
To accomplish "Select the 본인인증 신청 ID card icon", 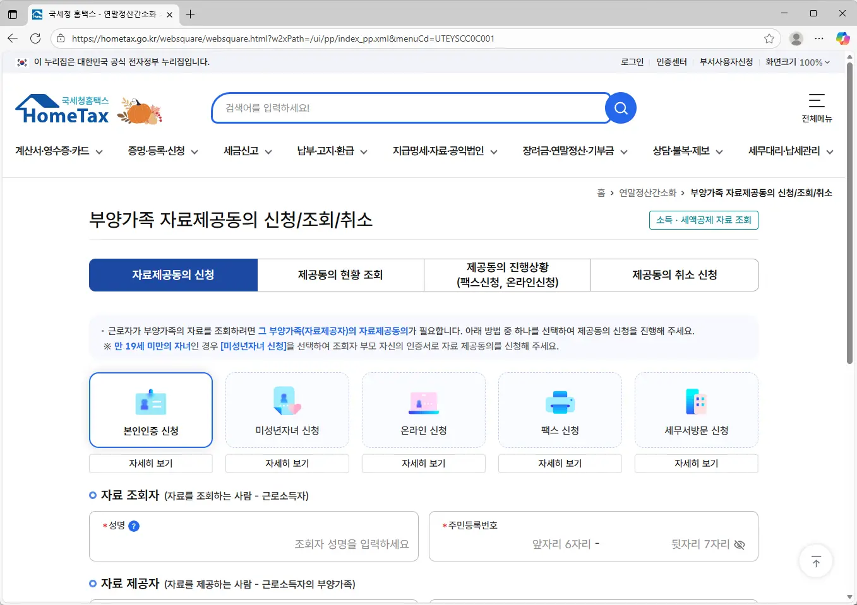I will pyautogui.click(x=151, y=402).
